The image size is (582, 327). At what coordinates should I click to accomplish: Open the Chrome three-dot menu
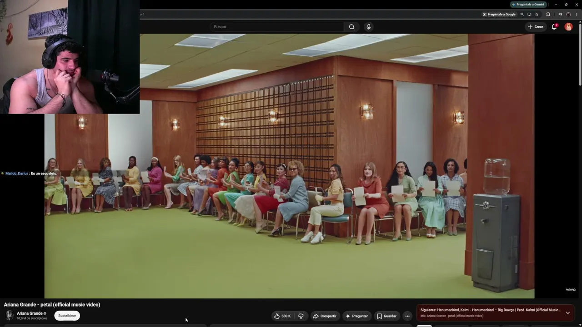click(576, 15)
